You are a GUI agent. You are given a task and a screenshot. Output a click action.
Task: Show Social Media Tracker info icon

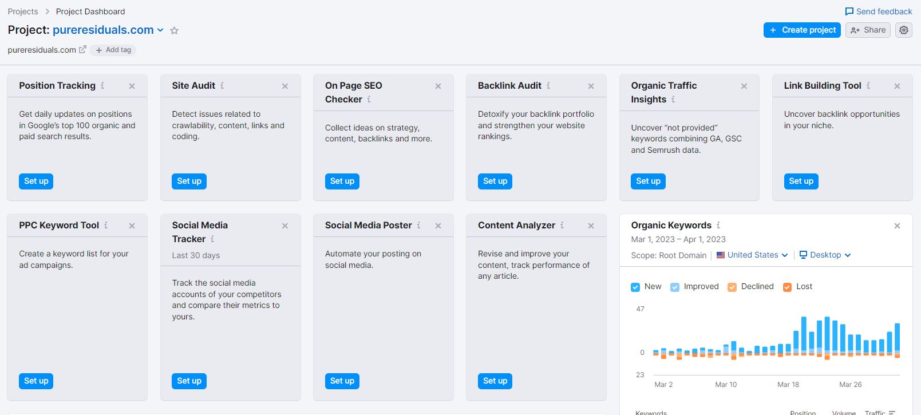point(212,239)
